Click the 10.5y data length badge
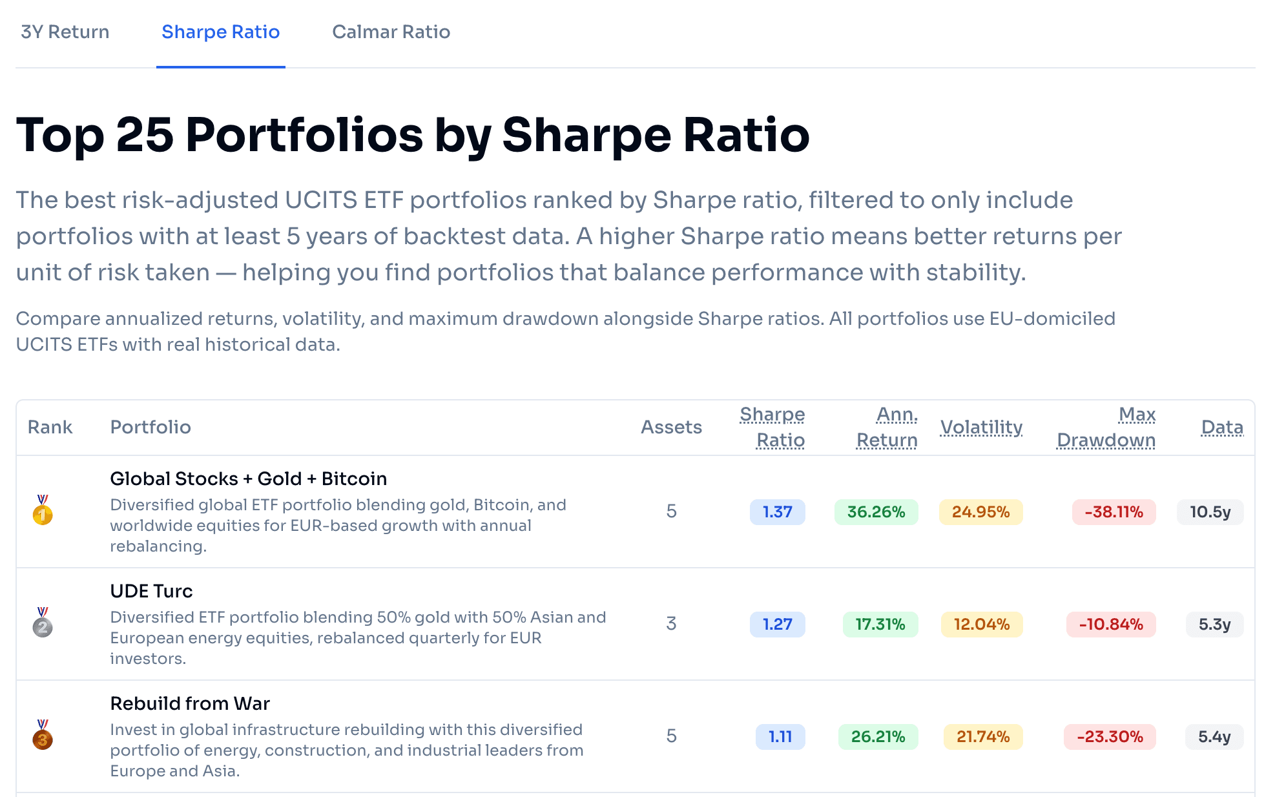This screenshot has height=797, width=1275. (x=1210, y=512)
